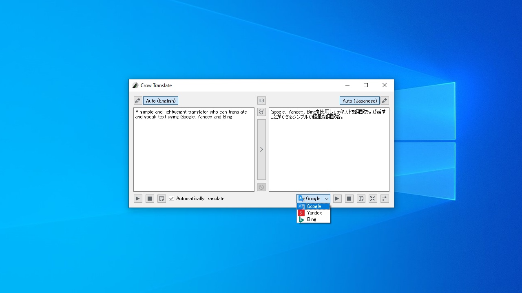Click the abort translation icon
Viewport: 522px width, 293px height.
pyautogui.click(x=261, y=187)
